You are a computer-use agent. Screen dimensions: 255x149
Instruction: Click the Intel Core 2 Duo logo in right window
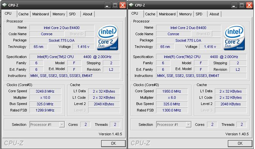pyautogui.click(x=234, y=37)
